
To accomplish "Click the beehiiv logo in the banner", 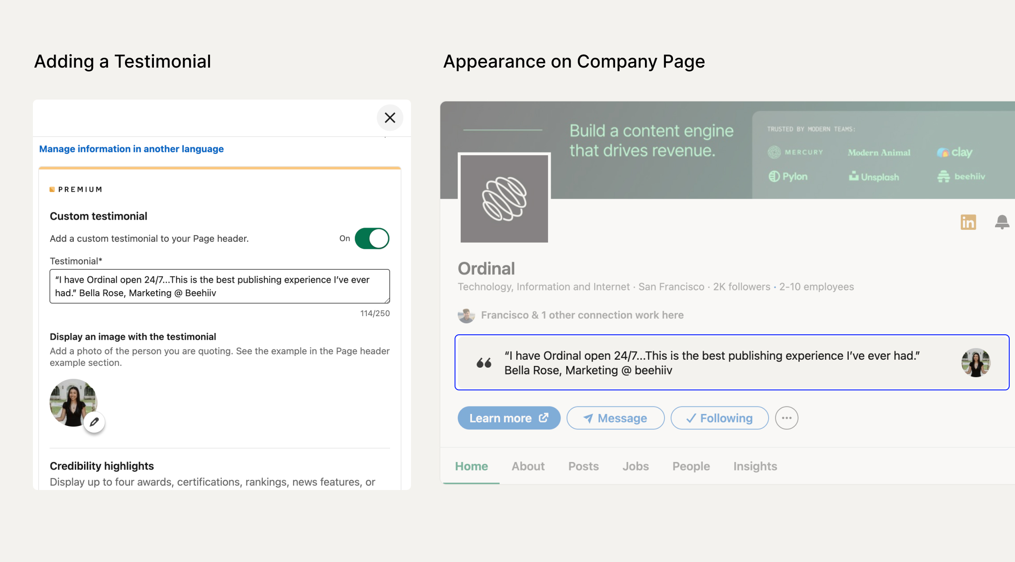I will (961, 176).
